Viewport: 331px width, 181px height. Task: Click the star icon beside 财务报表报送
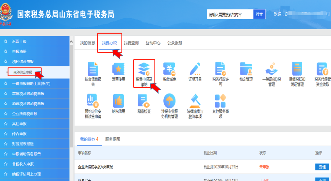pos(6,144)
